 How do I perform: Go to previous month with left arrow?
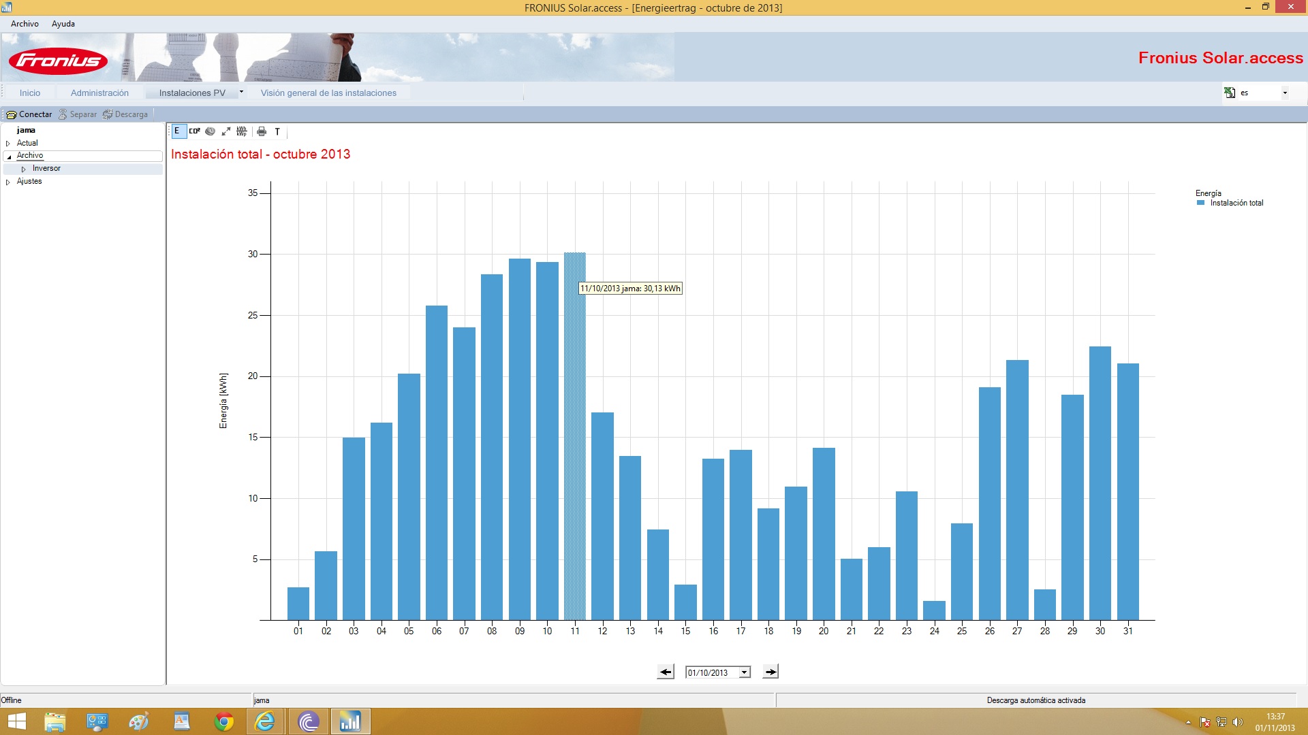[x=666, y=672]
